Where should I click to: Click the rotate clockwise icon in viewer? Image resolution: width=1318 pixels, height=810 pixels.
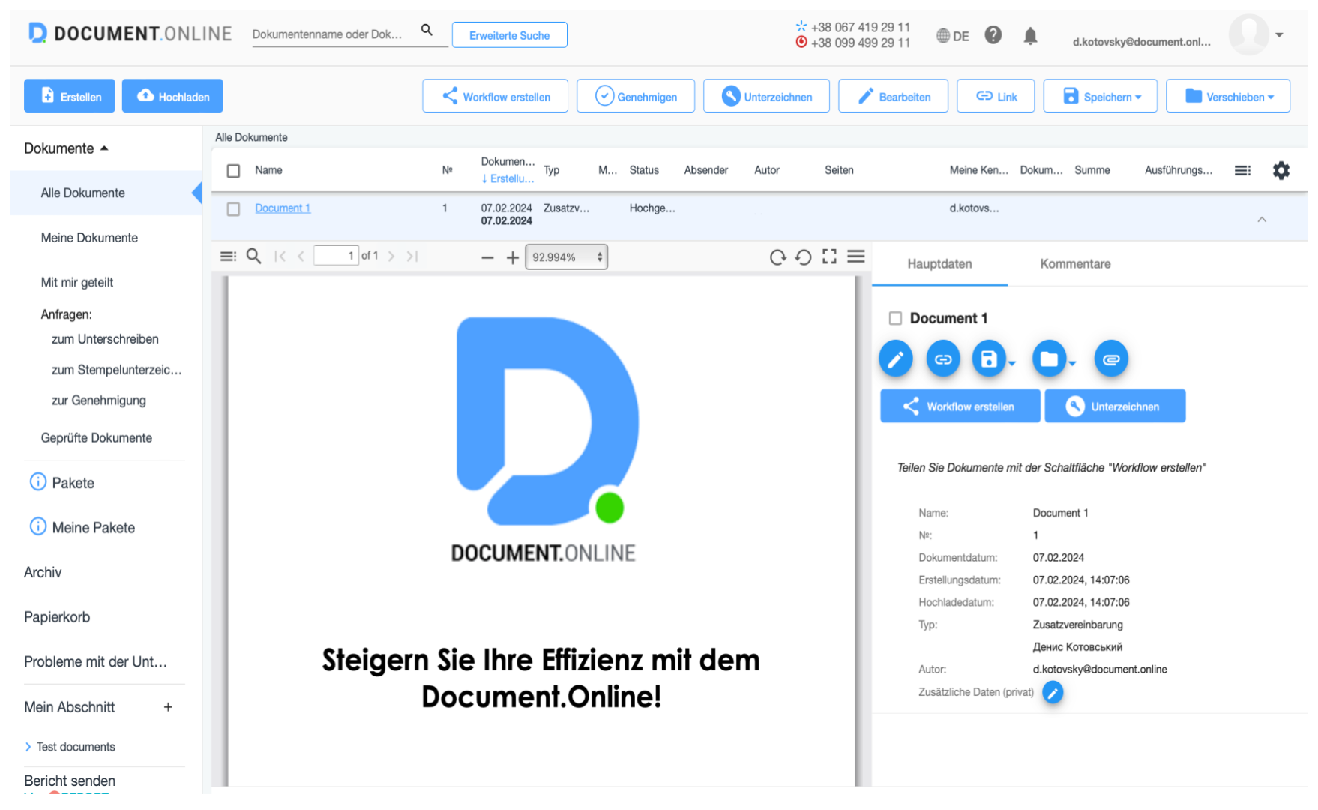[777, 257]
